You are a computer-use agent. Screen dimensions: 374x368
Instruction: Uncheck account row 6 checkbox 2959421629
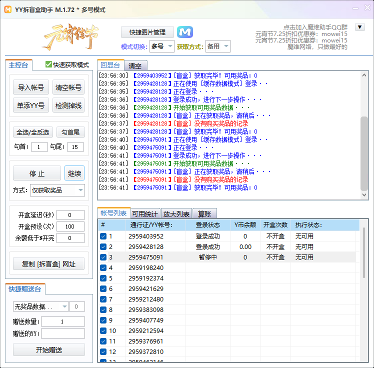point(103,288)
